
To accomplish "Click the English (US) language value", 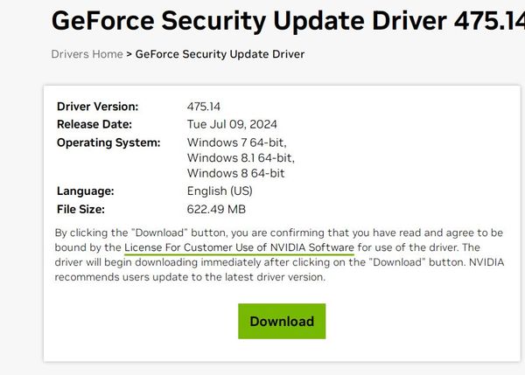I will coord(220,191).
